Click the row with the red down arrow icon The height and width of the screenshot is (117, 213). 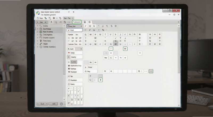[x=91, y=67]
